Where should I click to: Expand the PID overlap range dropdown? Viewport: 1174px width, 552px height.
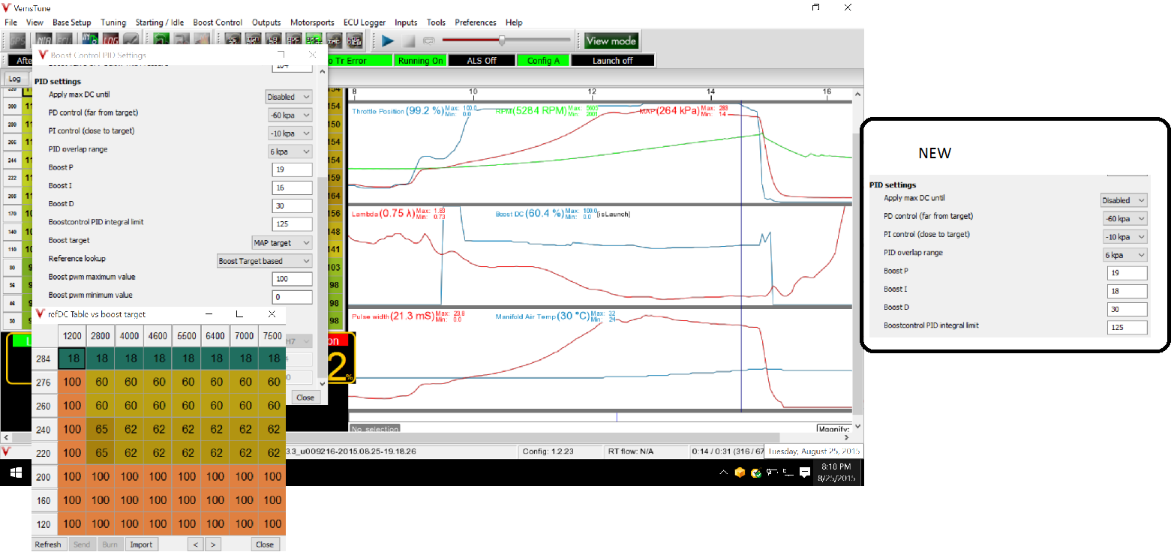pos(290,151)
